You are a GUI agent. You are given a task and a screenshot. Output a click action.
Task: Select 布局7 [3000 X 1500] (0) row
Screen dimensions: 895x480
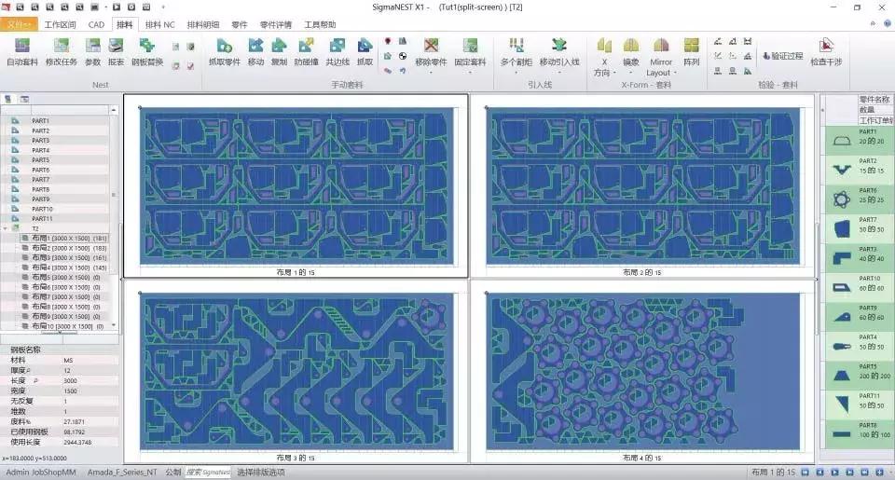click(x=64, y=296)
